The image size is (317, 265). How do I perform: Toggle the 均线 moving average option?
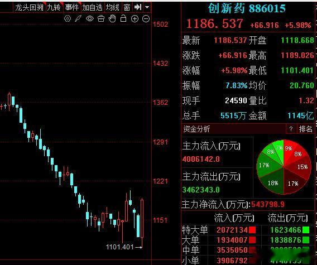point(112,8)
